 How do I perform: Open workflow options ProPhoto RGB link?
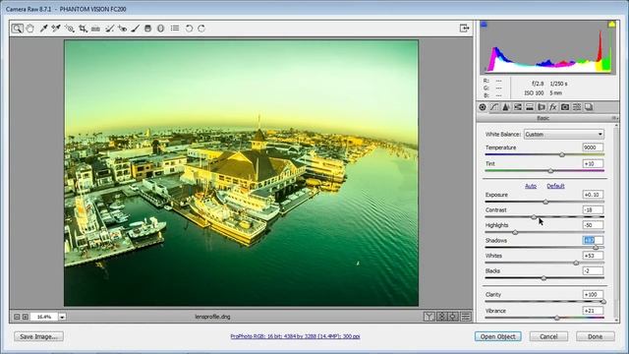click(295, 336)
